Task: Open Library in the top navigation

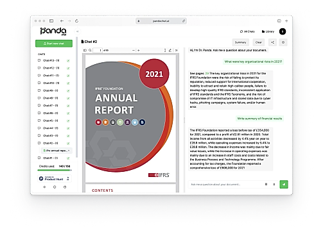Action: 268,31
